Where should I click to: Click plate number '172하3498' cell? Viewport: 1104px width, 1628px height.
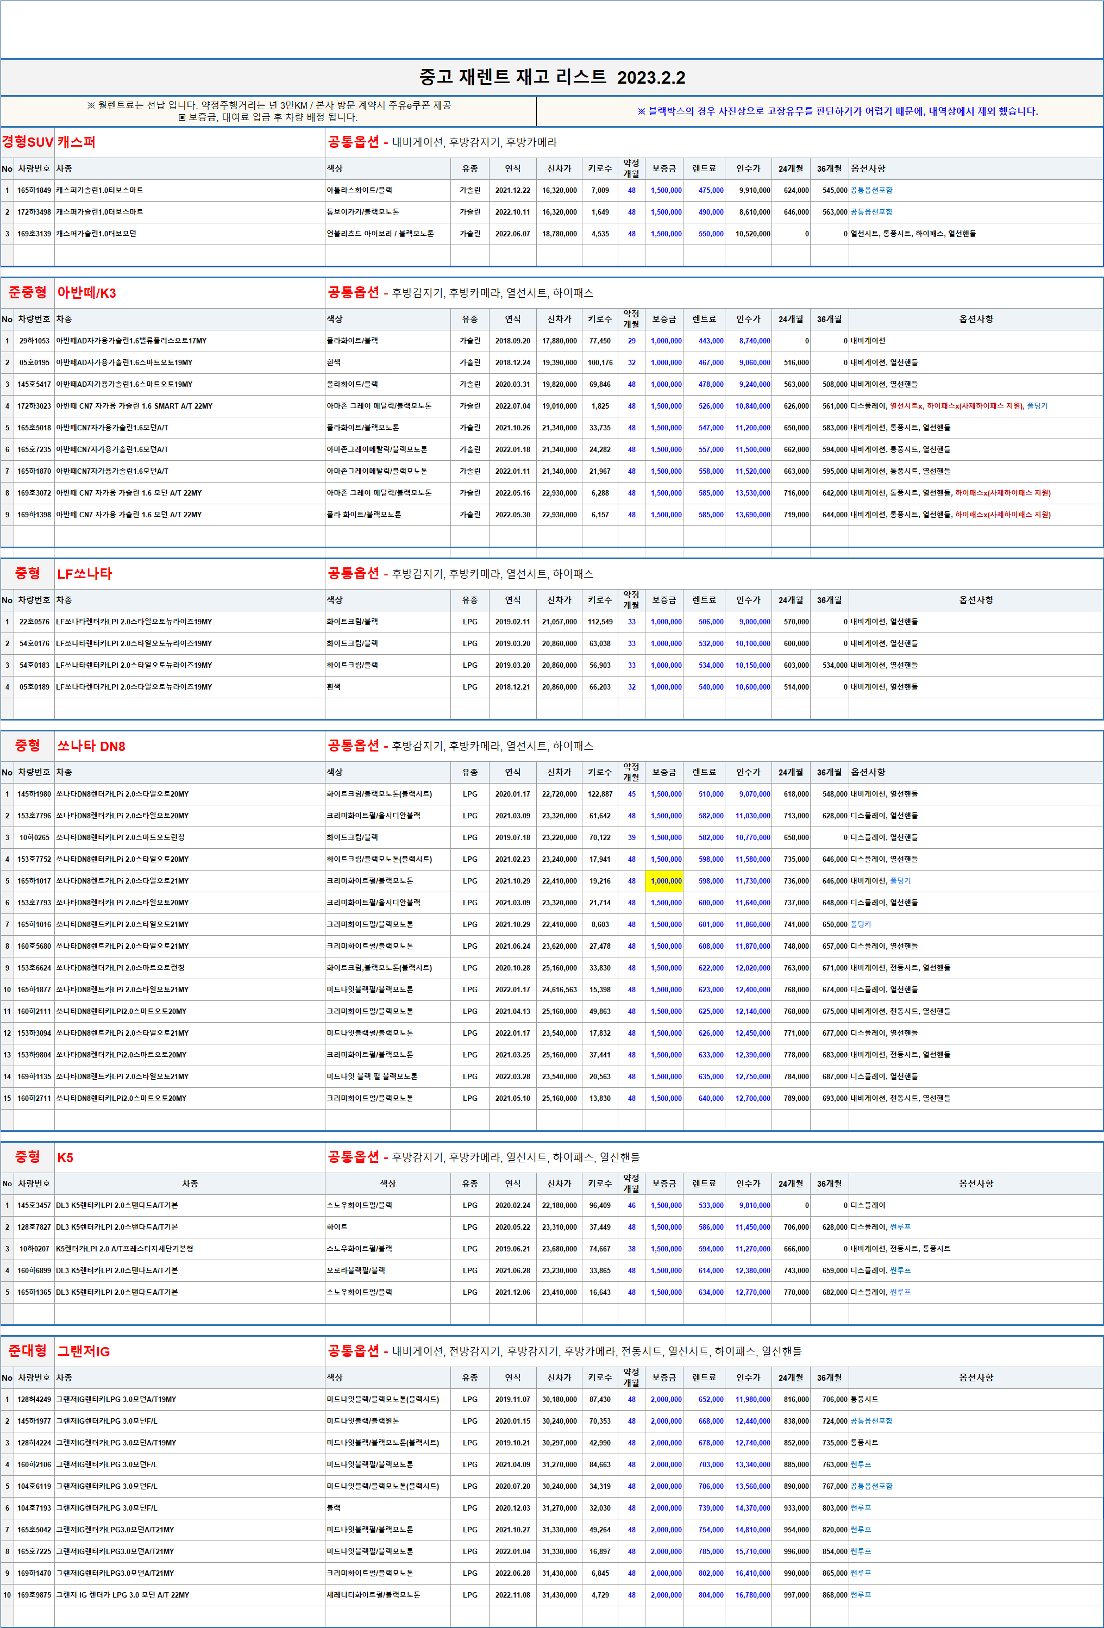34,212
